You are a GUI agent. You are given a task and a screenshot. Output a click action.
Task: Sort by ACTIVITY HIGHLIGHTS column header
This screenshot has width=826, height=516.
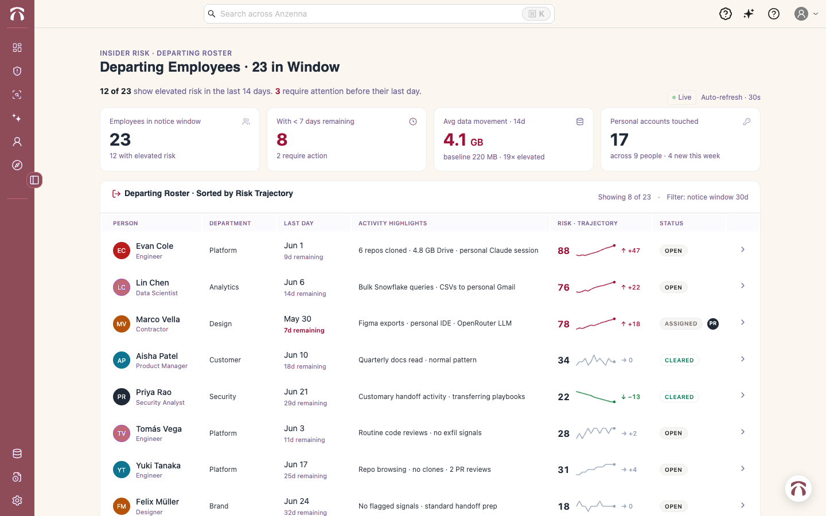pyautogui.click(x=393, y=224)
